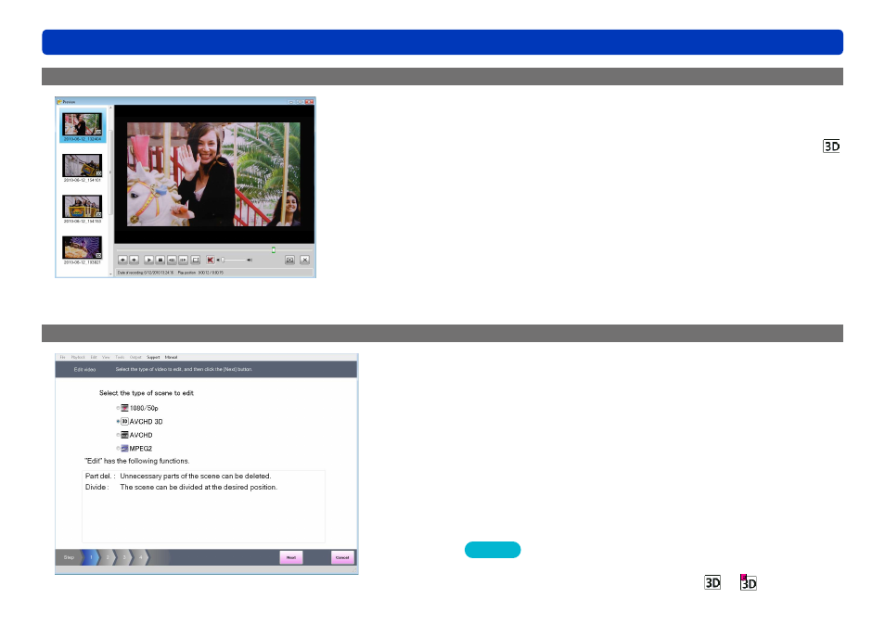
Task: Switch preview to full screen display
Action: coord(196,260)
